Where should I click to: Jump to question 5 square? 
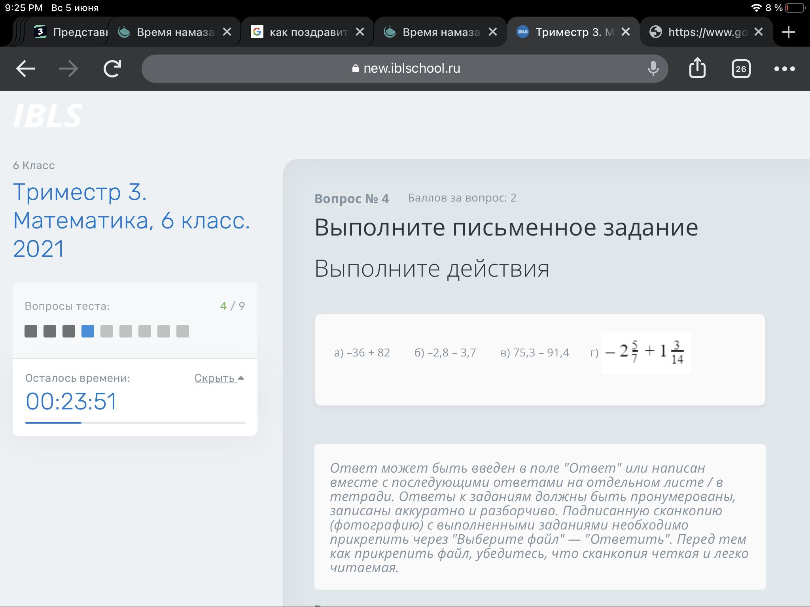click(107, 331)
